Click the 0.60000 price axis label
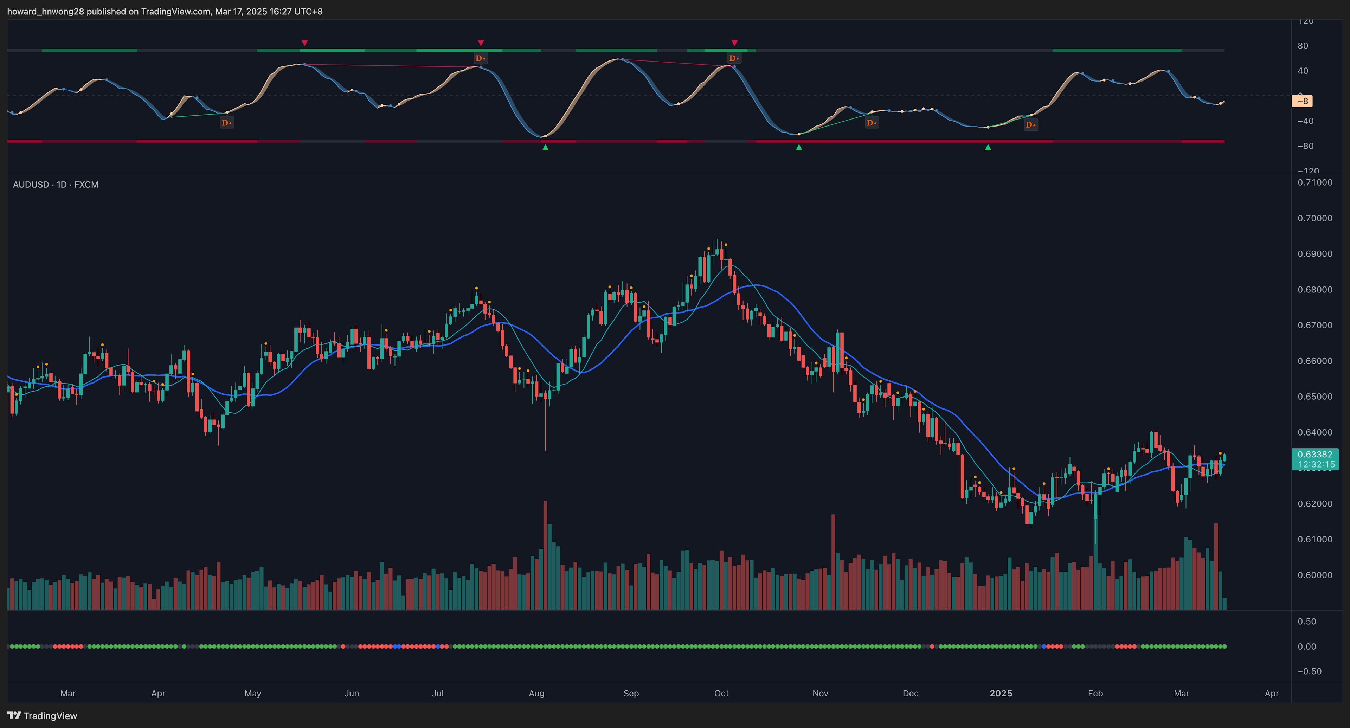 point(1315,575)
